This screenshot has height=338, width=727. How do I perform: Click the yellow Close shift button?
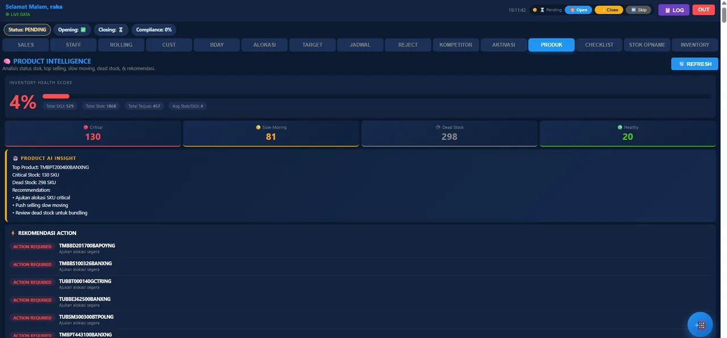click(x=609, y=10)
